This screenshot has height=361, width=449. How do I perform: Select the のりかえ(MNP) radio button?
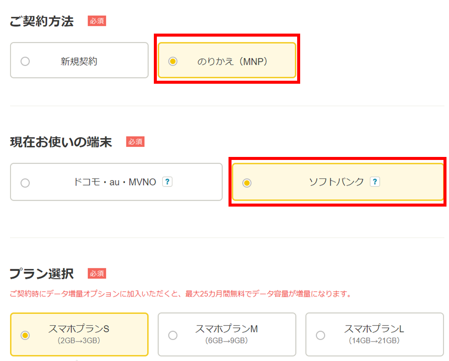(x=173, y=61)
